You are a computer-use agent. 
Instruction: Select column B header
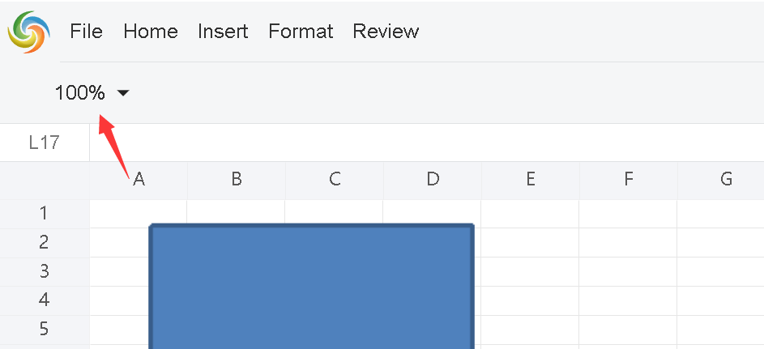237,180
